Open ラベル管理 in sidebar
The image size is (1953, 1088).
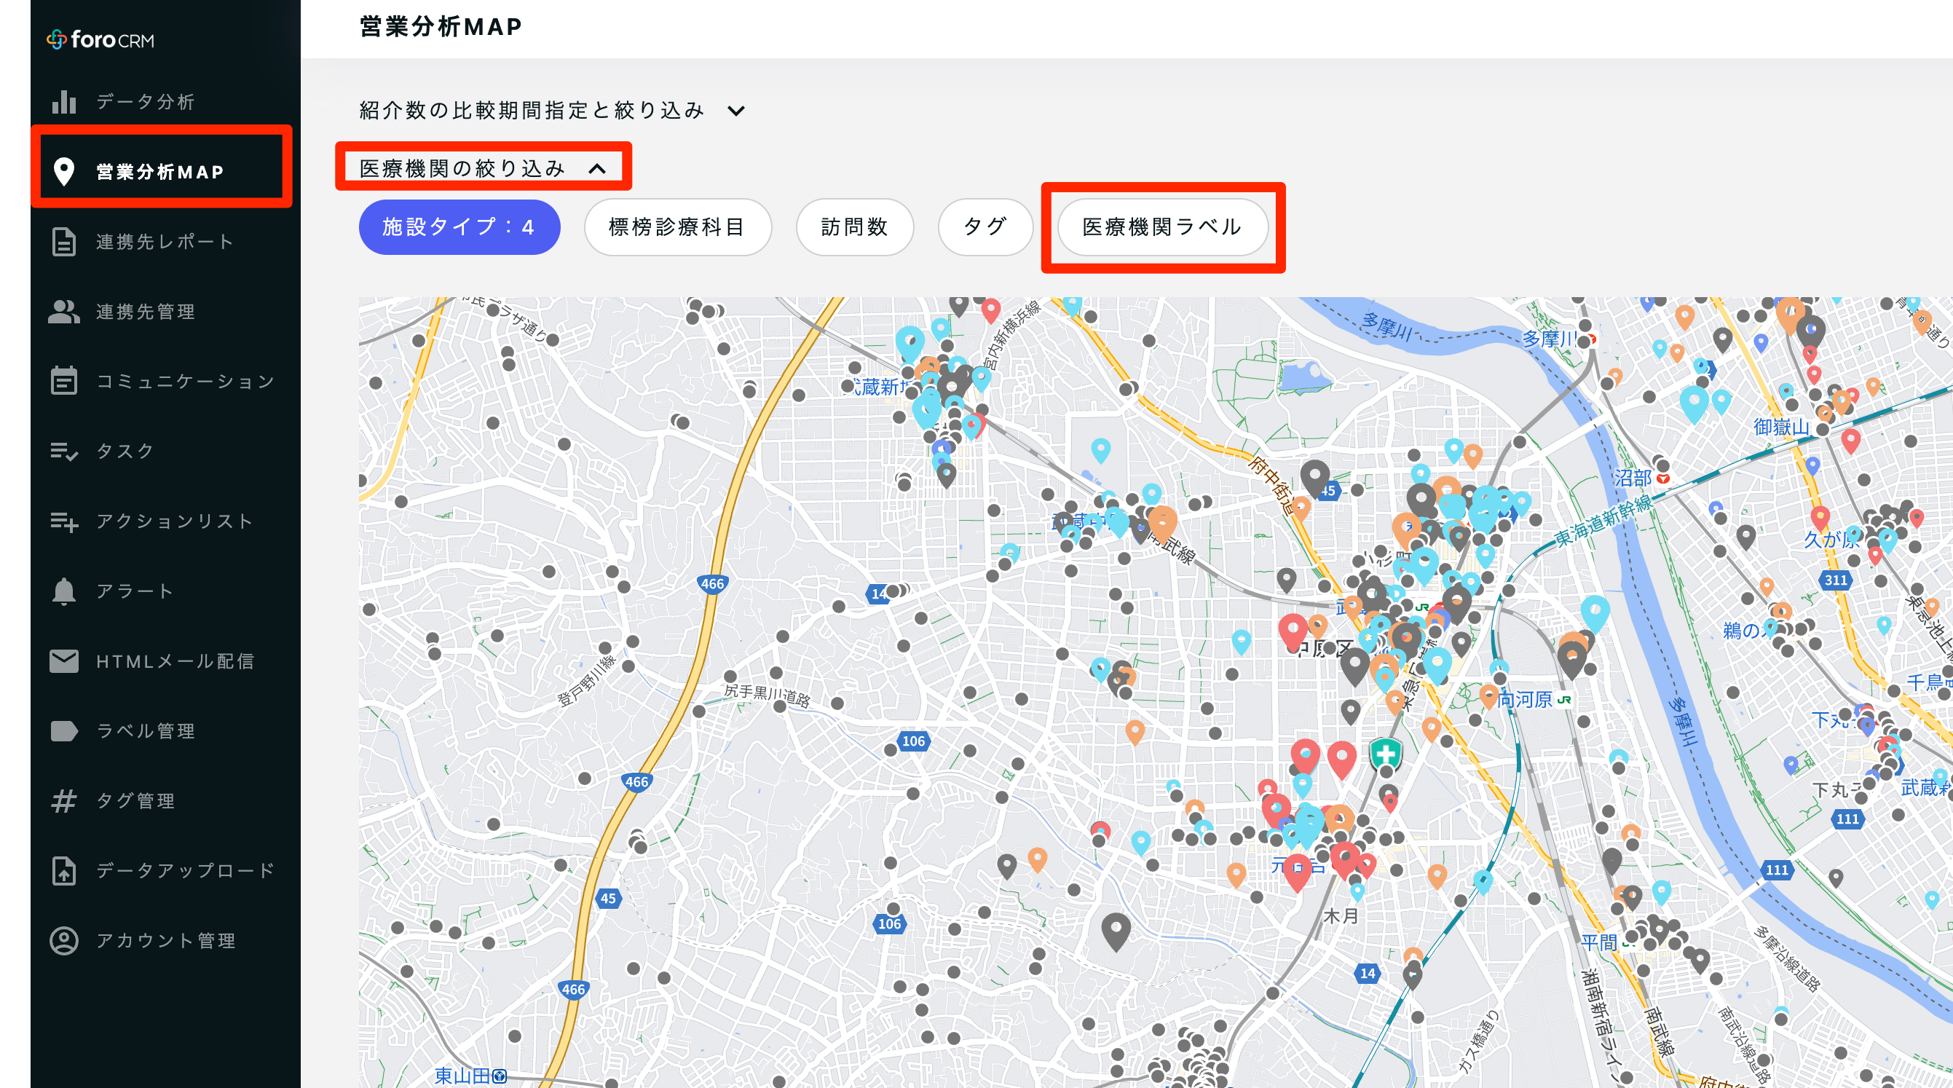pyautogui.click(x=146, y=731)
